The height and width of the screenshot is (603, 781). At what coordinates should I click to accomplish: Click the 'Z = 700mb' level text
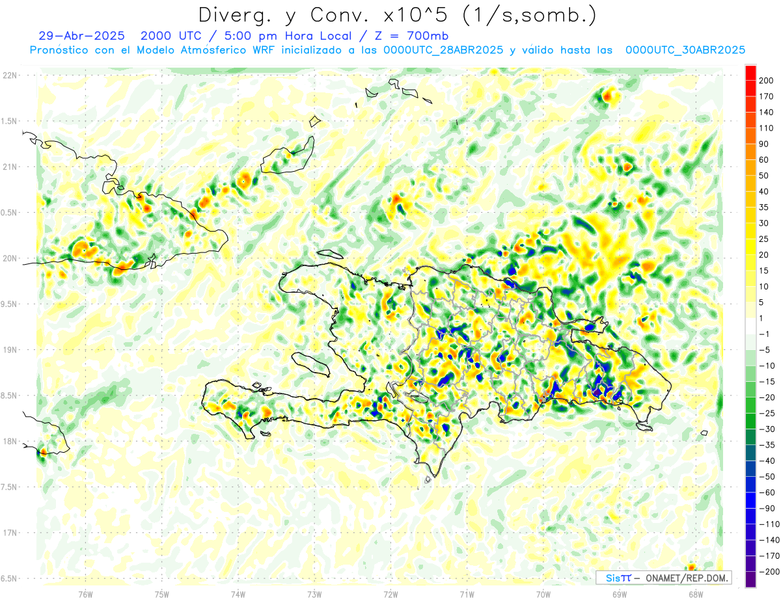pyautogui.click(x=412, y=36)
